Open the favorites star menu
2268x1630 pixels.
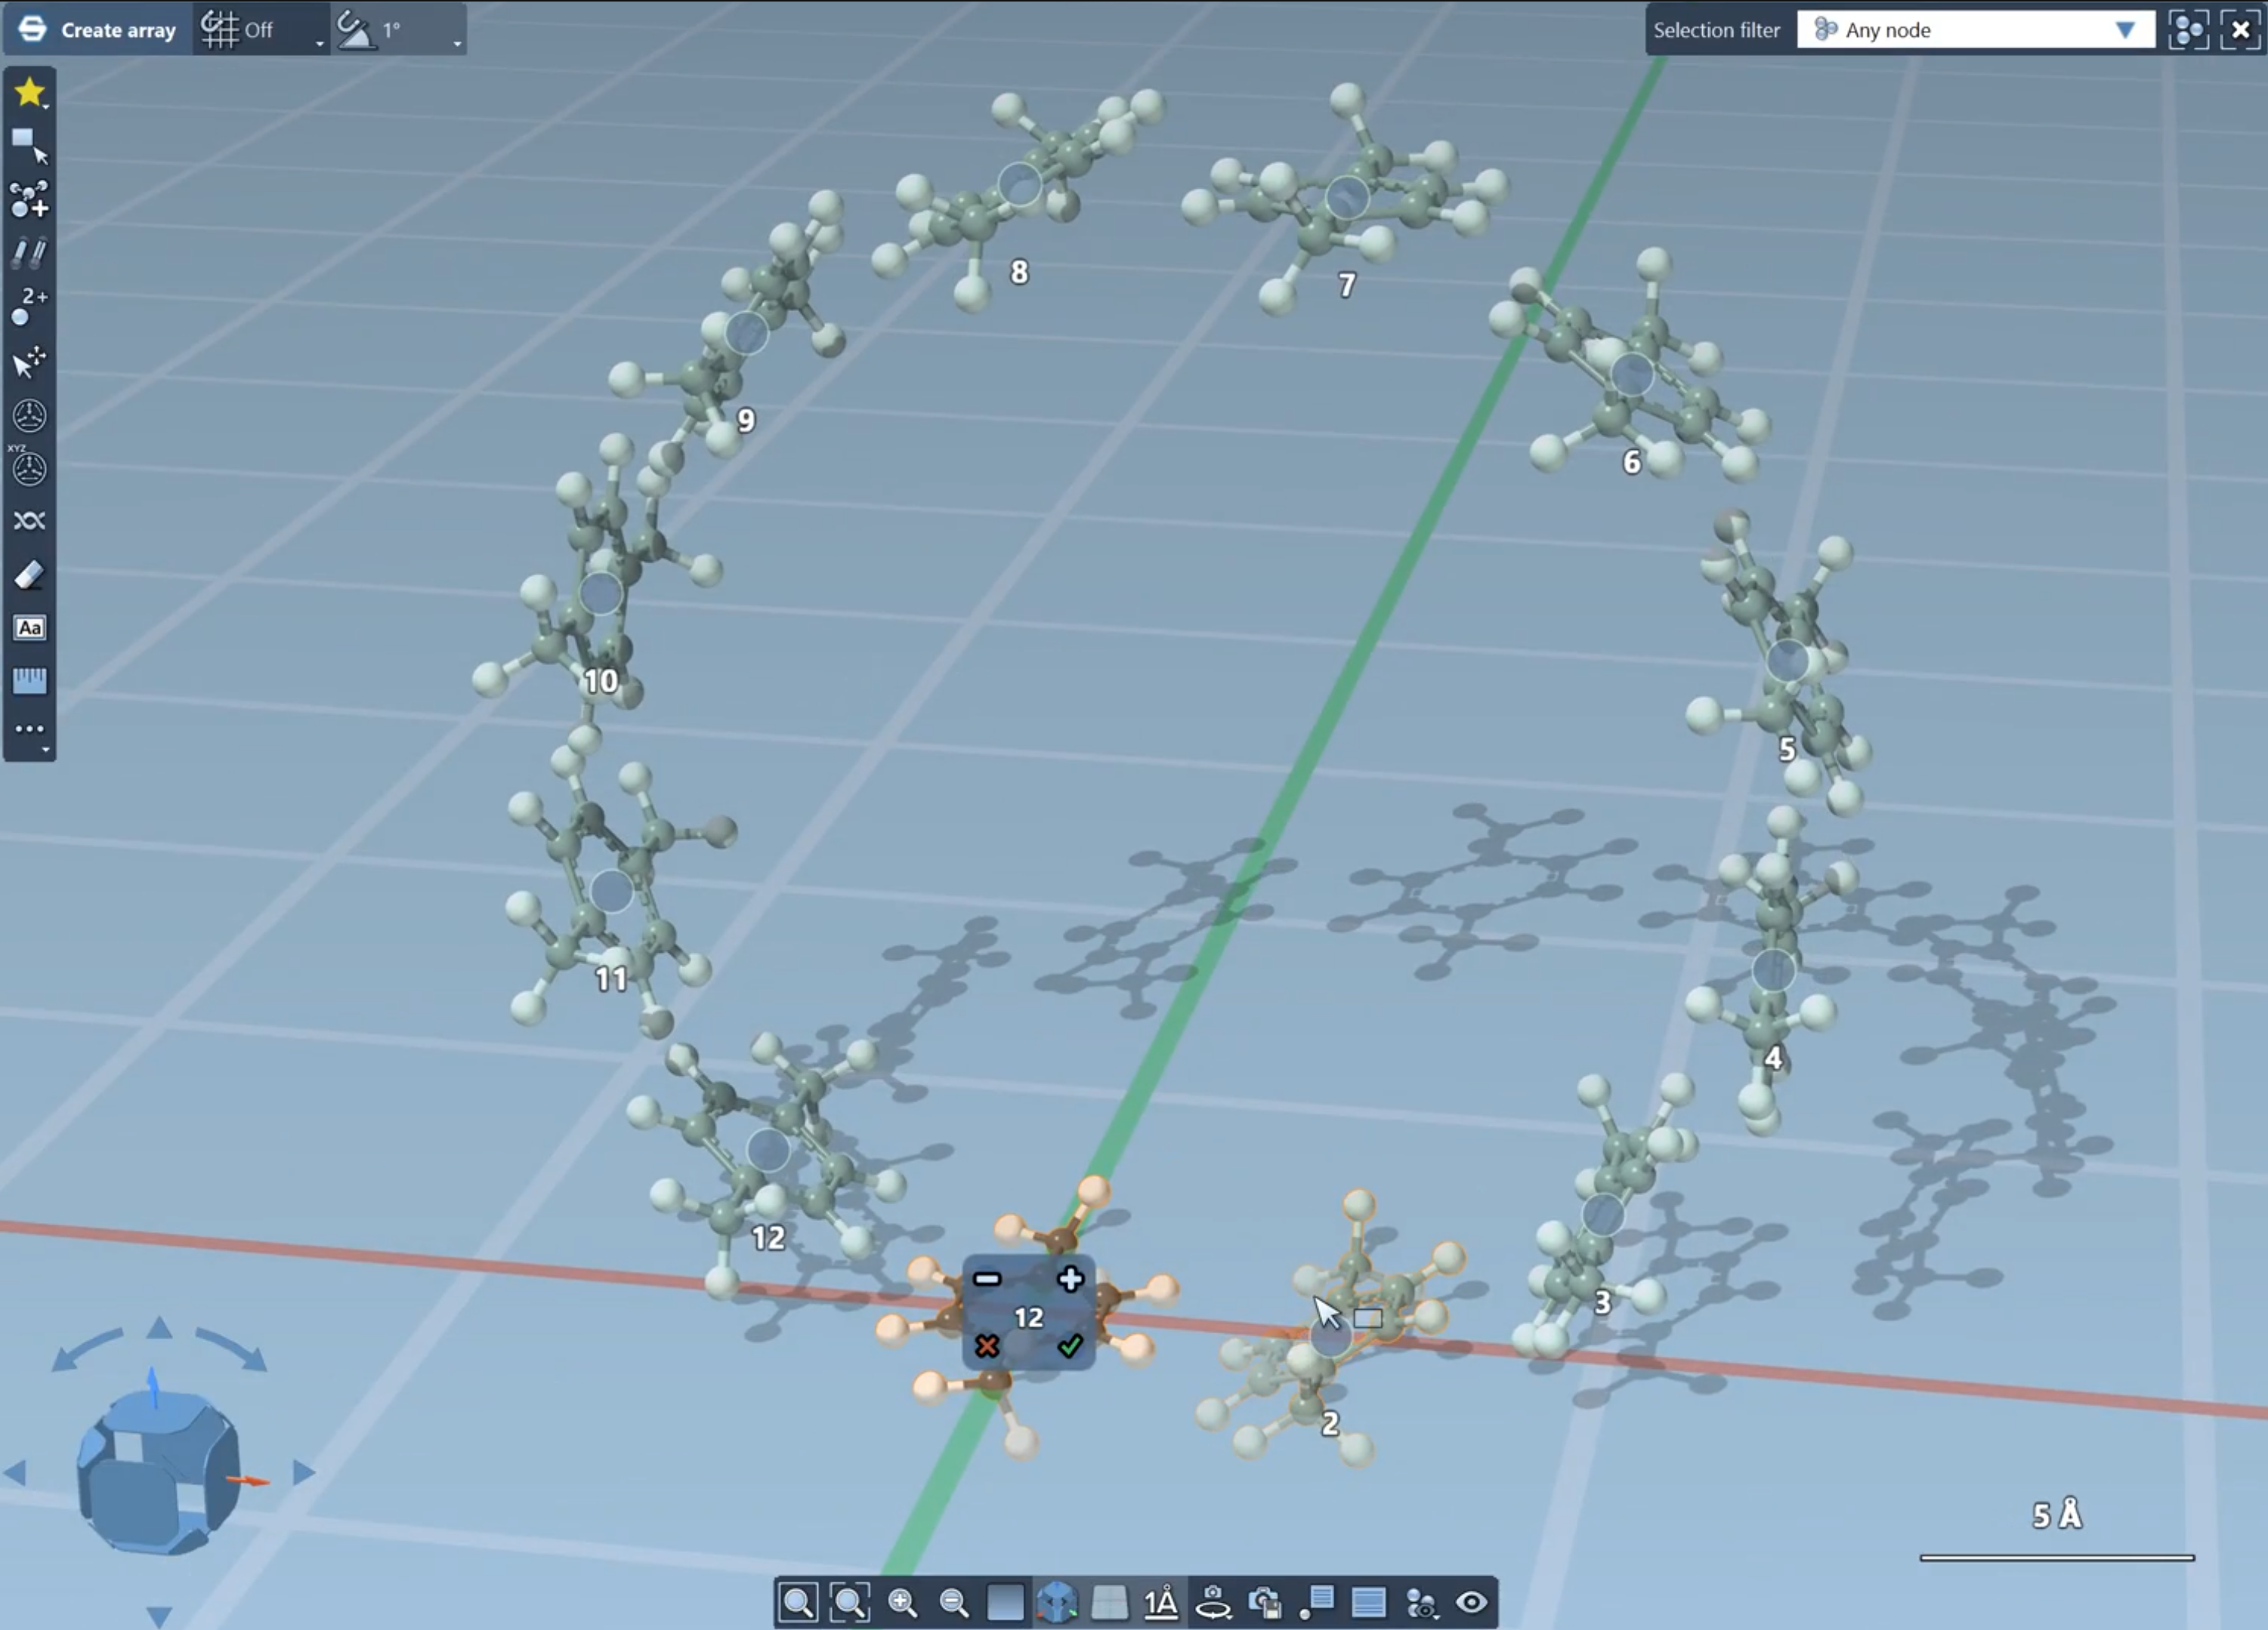(28, 92)
